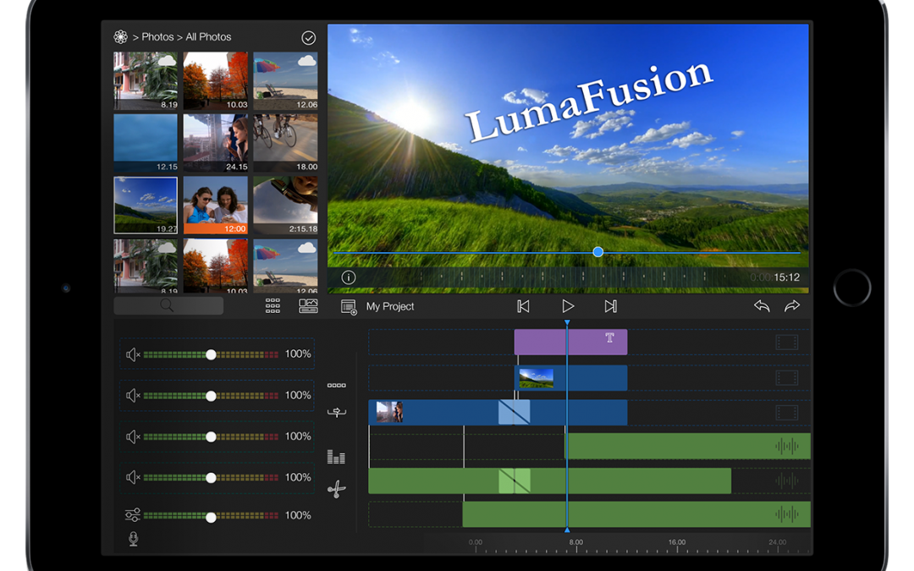Select the main track clip with woman thumbnail

(x=433, y=413)
